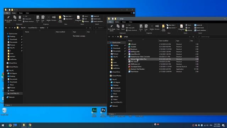Image resolution: width=227 pixels, height=128 pixels.
Task: Open the New item dropdown in left window
Action: click(68, 16)
